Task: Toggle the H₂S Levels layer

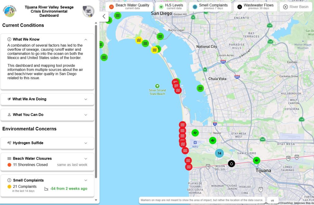Action: tap(170, 6)
